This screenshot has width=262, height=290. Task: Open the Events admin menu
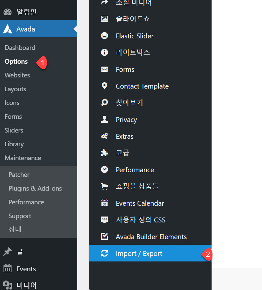pos(39,269)
